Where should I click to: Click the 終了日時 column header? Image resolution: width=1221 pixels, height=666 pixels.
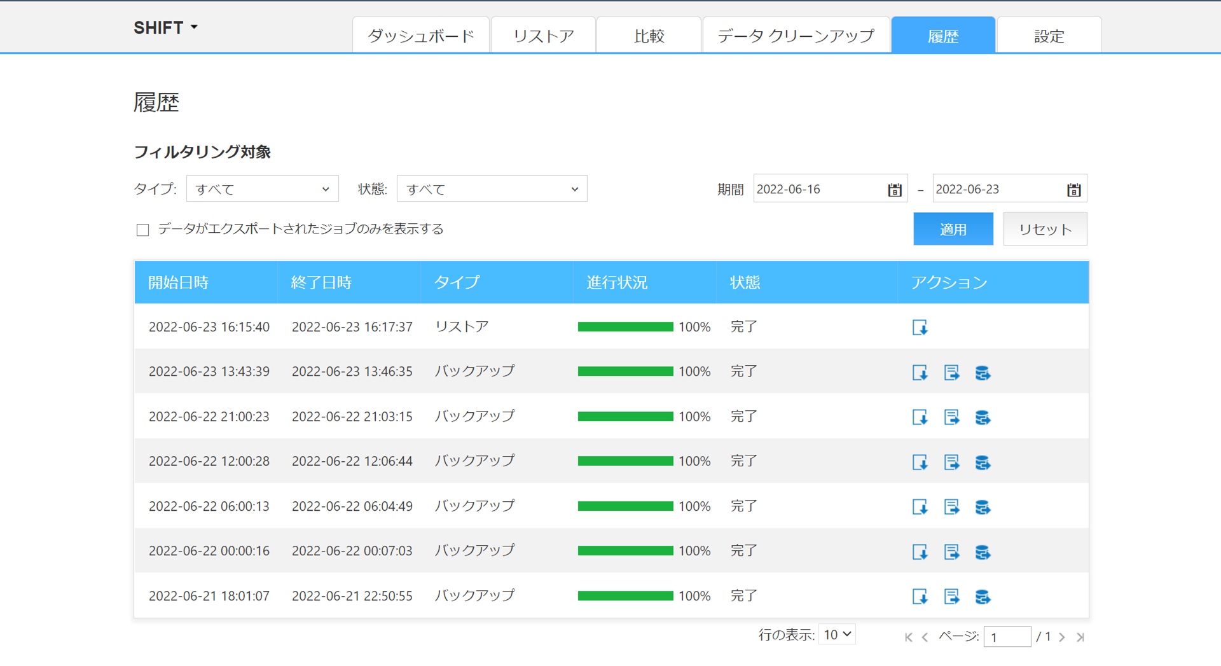(349, 282)
